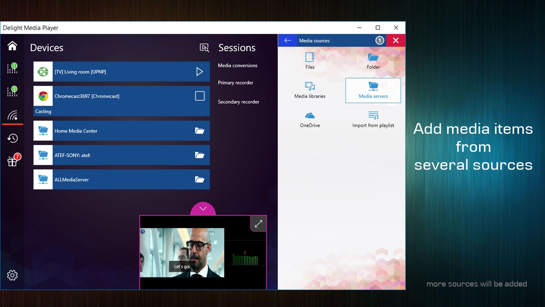The width and height of the screenshot is (545, 307).
Task: Open the casting devices panel icon
Action: pyautogui.click(x=12, y=115)
